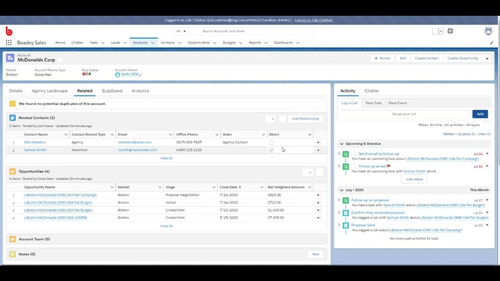Check off the Send email task
This screenshot has width=500, height=281.
(354, 154)
